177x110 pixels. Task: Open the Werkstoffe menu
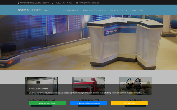click(137, 10)
